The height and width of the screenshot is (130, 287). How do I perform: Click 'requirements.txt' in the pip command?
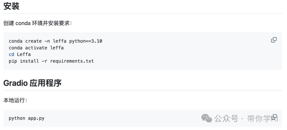point(72,61)
